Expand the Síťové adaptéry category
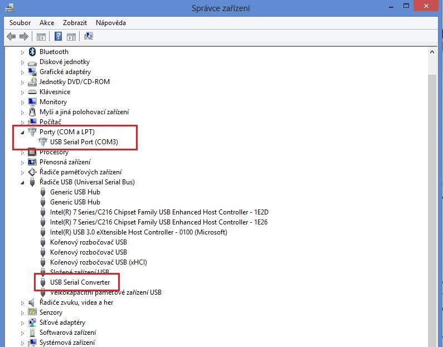Viewport: 443px width, 347px height. (x=23, y=322)
